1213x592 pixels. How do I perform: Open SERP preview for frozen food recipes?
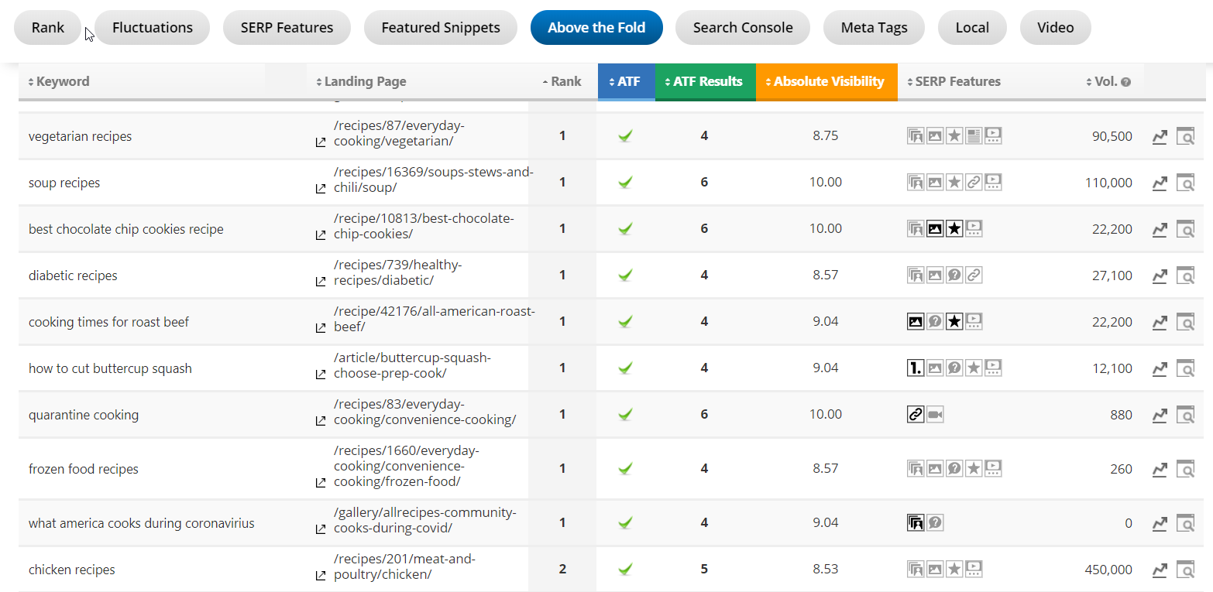click(1185, 470)
